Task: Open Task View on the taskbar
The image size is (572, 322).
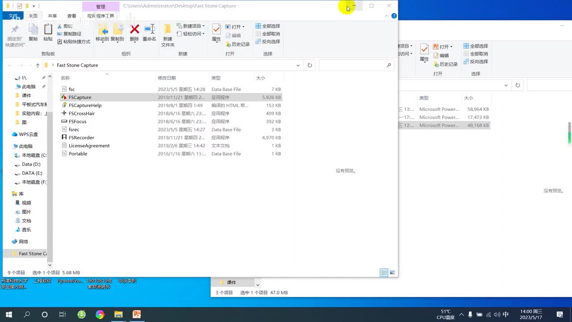Action: coord(63,314)
